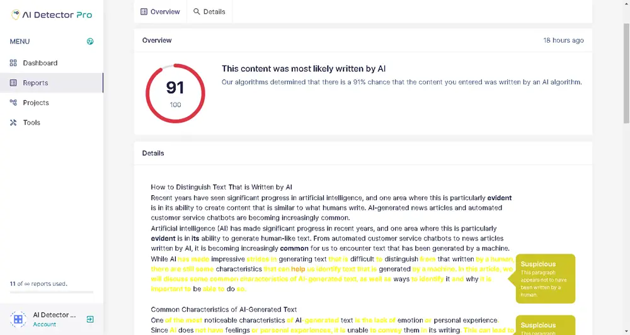The image size is (630, 335).
Task: Click the Overview tab layout icon
Action: click(144, 11)
